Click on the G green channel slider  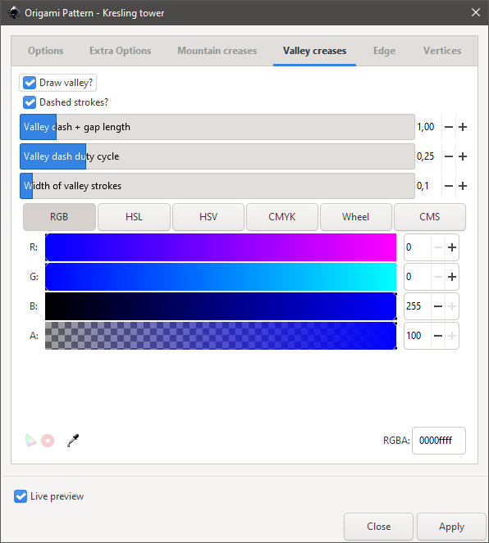[221, 277]
